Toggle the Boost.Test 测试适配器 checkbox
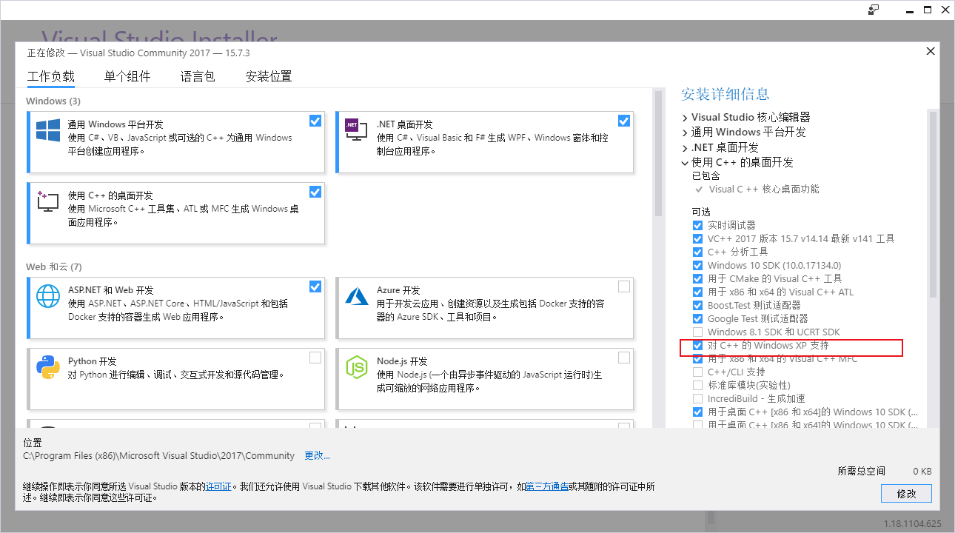955x533 pixels. pyautogui.click(x=697, y=305)
